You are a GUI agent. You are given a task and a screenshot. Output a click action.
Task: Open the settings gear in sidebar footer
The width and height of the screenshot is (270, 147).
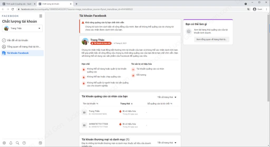click(x=4, y=143)
